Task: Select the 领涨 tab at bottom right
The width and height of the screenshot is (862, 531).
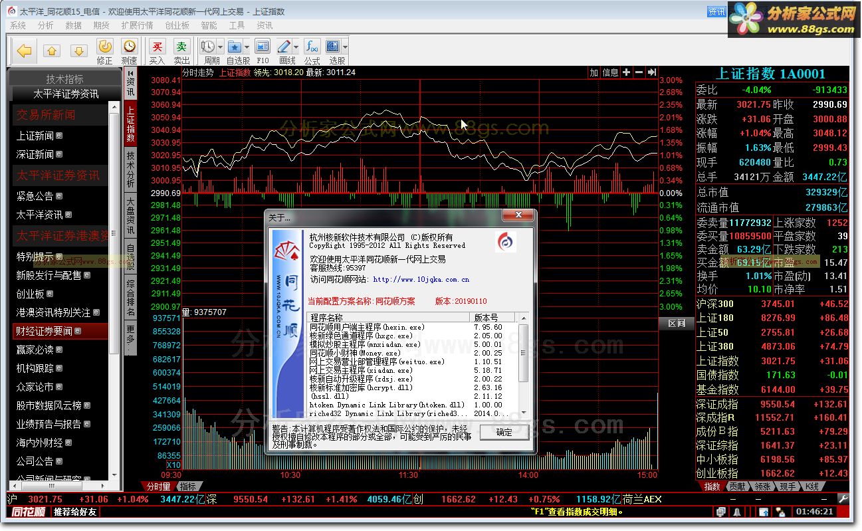Action: point(762,486)
